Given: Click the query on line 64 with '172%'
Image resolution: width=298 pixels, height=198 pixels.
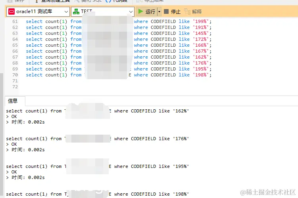Looking at the screenshot, I should click(x=119, y=39).
